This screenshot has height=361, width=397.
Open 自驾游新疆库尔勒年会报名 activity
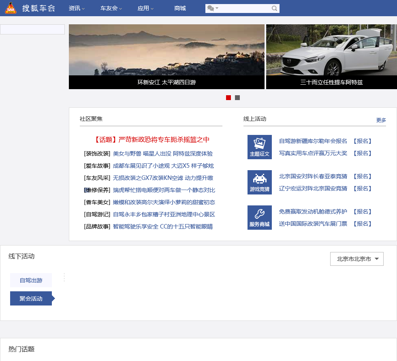pyautogui.click(x=313, y=141)
